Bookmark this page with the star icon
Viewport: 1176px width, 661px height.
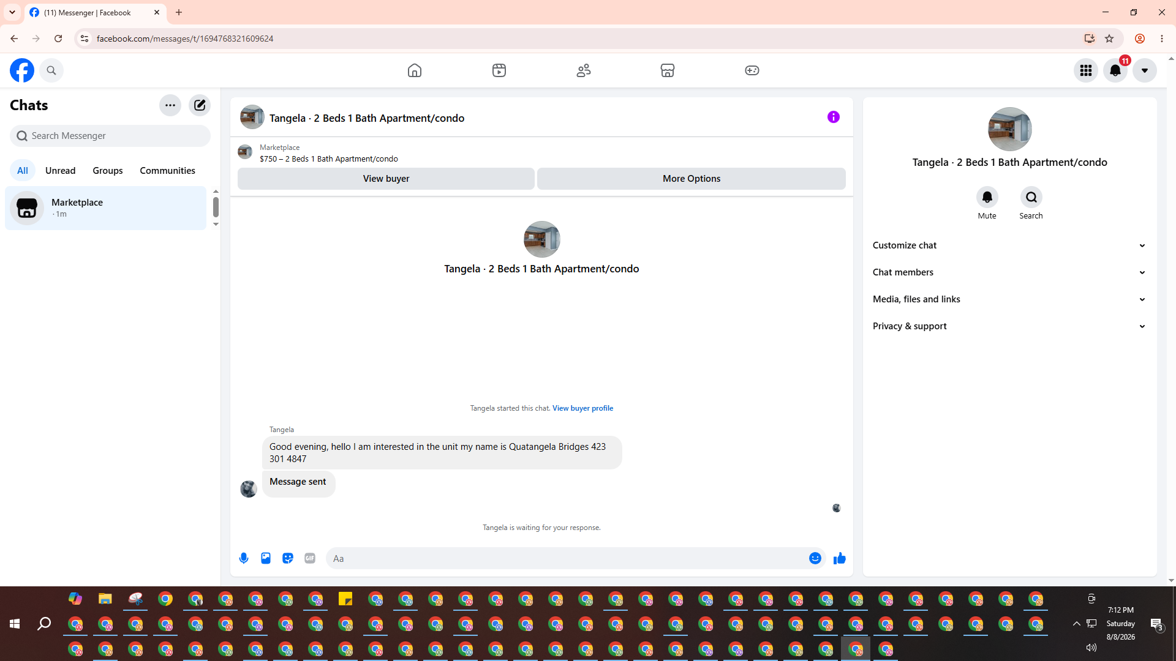click(1109, 39)
